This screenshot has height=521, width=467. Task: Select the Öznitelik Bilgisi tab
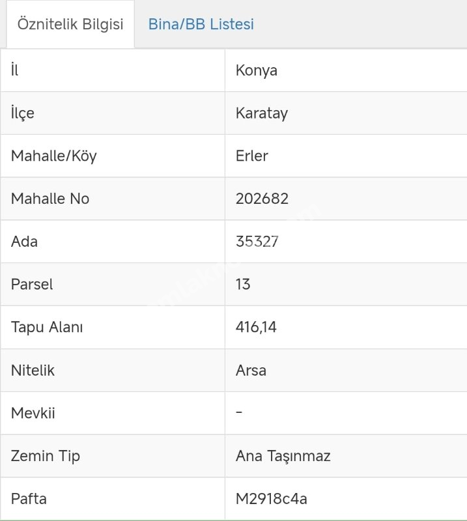click(x=70, y=25)
